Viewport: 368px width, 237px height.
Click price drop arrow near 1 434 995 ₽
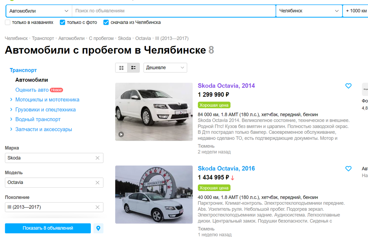(232, 178)
